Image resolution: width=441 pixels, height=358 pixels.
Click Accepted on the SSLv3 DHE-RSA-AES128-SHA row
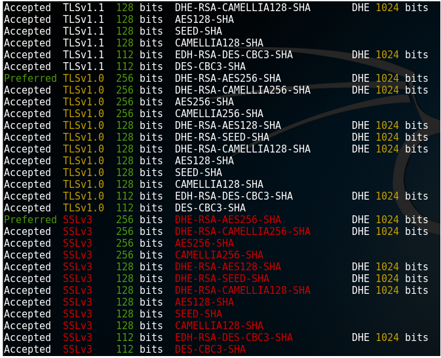click(28, 267)
